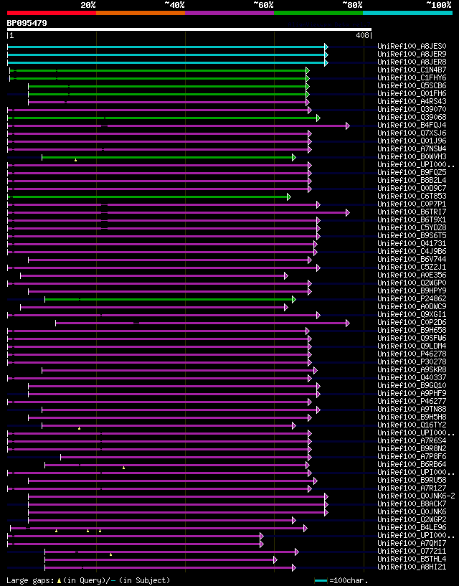Click the yellow gap marker under B6RB64 bar
This screenshot has height=586, width=459.
point(124,468)
